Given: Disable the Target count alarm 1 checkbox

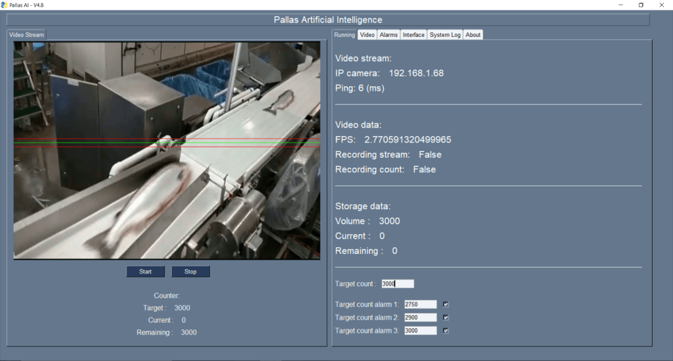Looking at the screenshot, I should click(446, 304).
